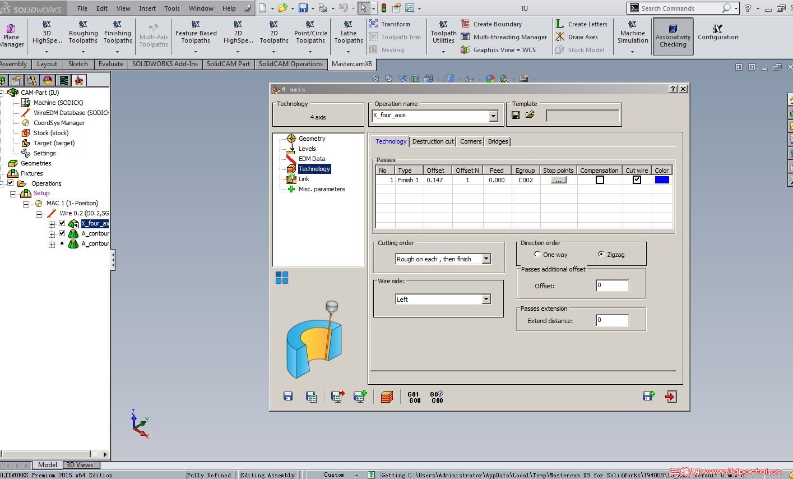The width and height of the screenshot is (793, 479).
Task: Click the PropertyManager tab icon
Action: (x=16, y=80)
